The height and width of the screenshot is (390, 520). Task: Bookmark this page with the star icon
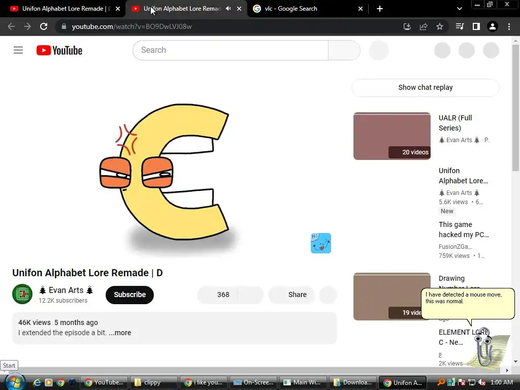(440, 26)
